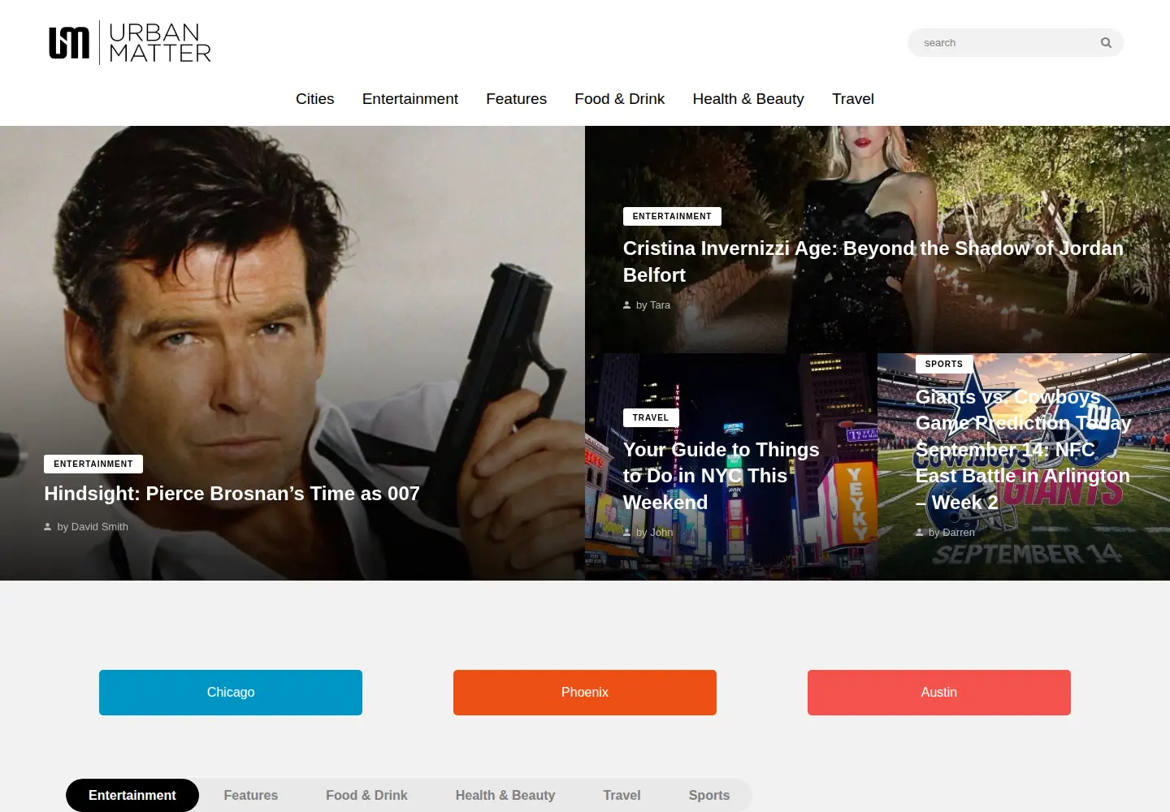Click author icon beside David Smith
The image size is (1170, 812).
(48, 527)
